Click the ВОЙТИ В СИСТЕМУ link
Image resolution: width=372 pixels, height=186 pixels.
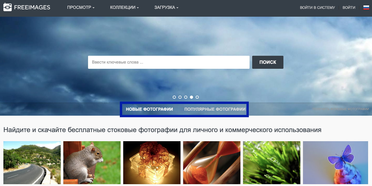point(317,8)
